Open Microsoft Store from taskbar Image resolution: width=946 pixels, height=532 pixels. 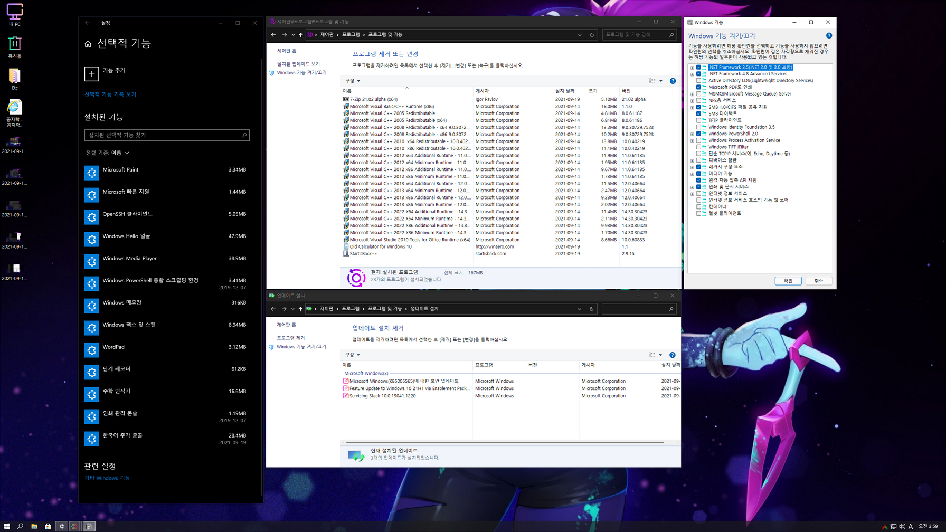click(48, 526)
